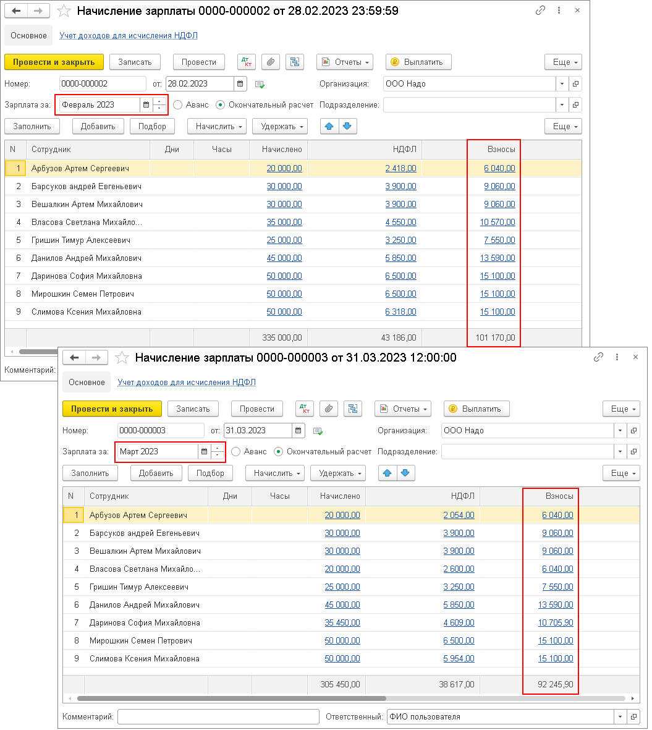Click the forward arrow in February payroll window

coord(39,11)
